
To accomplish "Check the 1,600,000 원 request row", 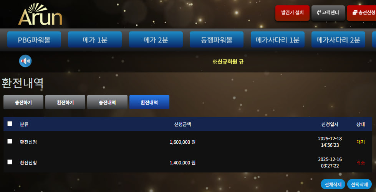I will (10, 141).
